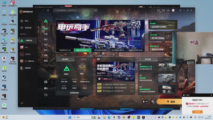The height and width of the screenshot is (120, 213).
Task: Click the video progress bar
Action: [116, 76]
